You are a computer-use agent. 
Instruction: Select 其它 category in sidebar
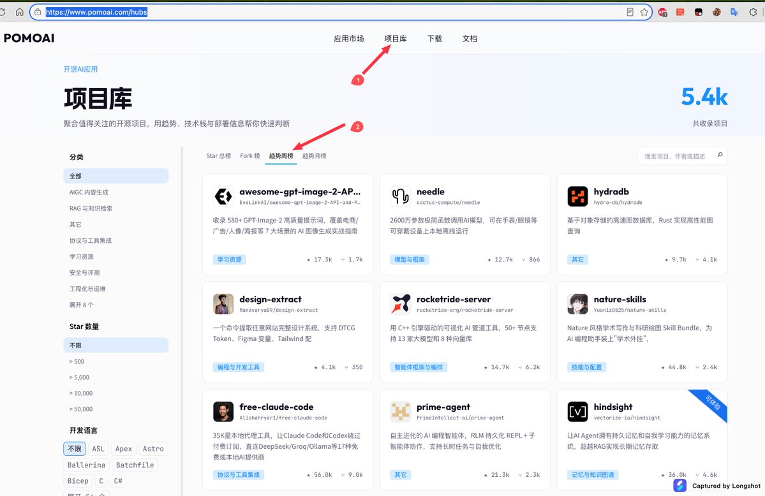pyautogui.click(x=75, y=224)
